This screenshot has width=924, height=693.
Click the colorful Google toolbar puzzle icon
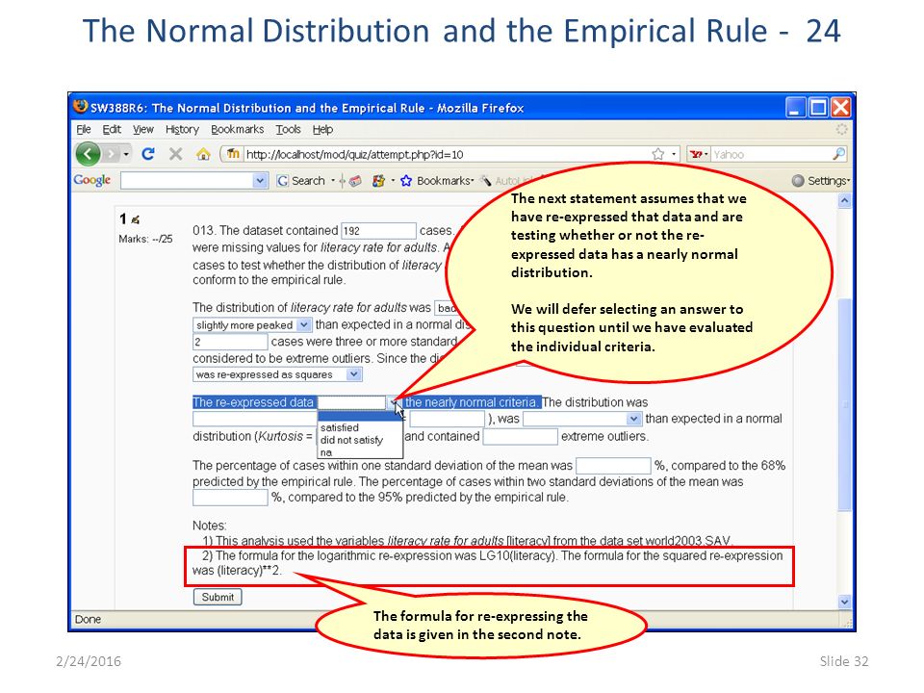tap(379, 181)
